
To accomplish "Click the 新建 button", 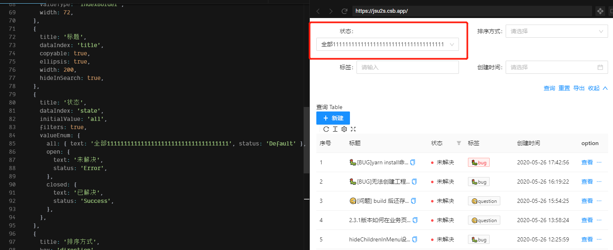I will tap(333, 118).
